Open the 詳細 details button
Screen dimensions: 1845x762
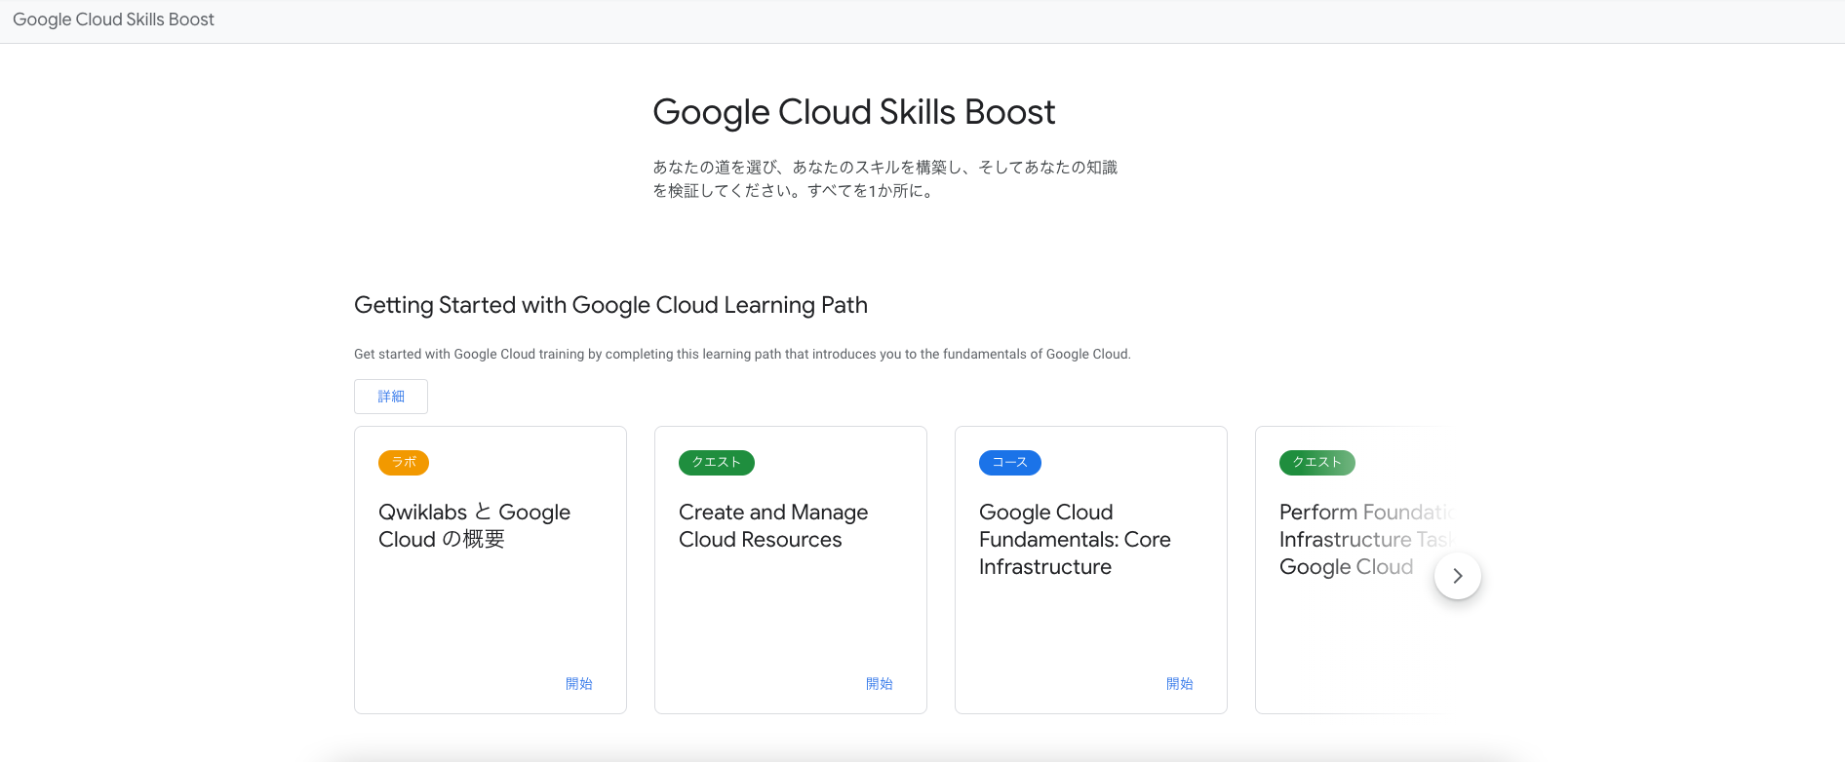pos(391,397)
